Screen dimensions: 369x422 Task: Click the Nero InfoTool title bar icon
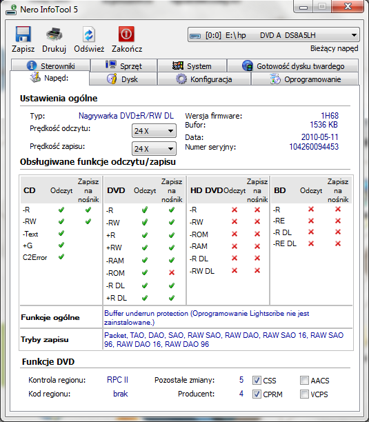pyautogui.click(x=11, y=10)
